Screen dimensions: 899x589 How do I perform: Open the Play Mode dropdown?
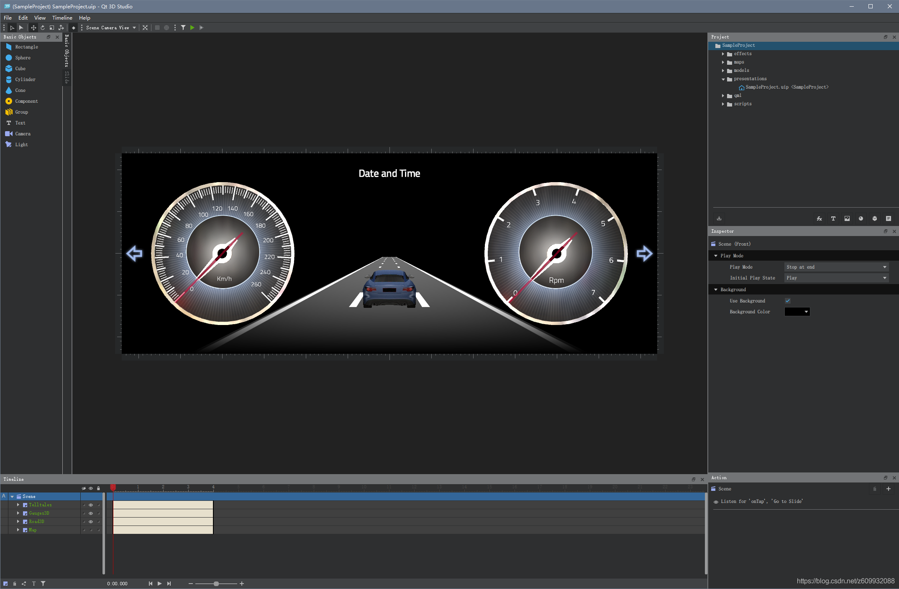pos(836,267)
